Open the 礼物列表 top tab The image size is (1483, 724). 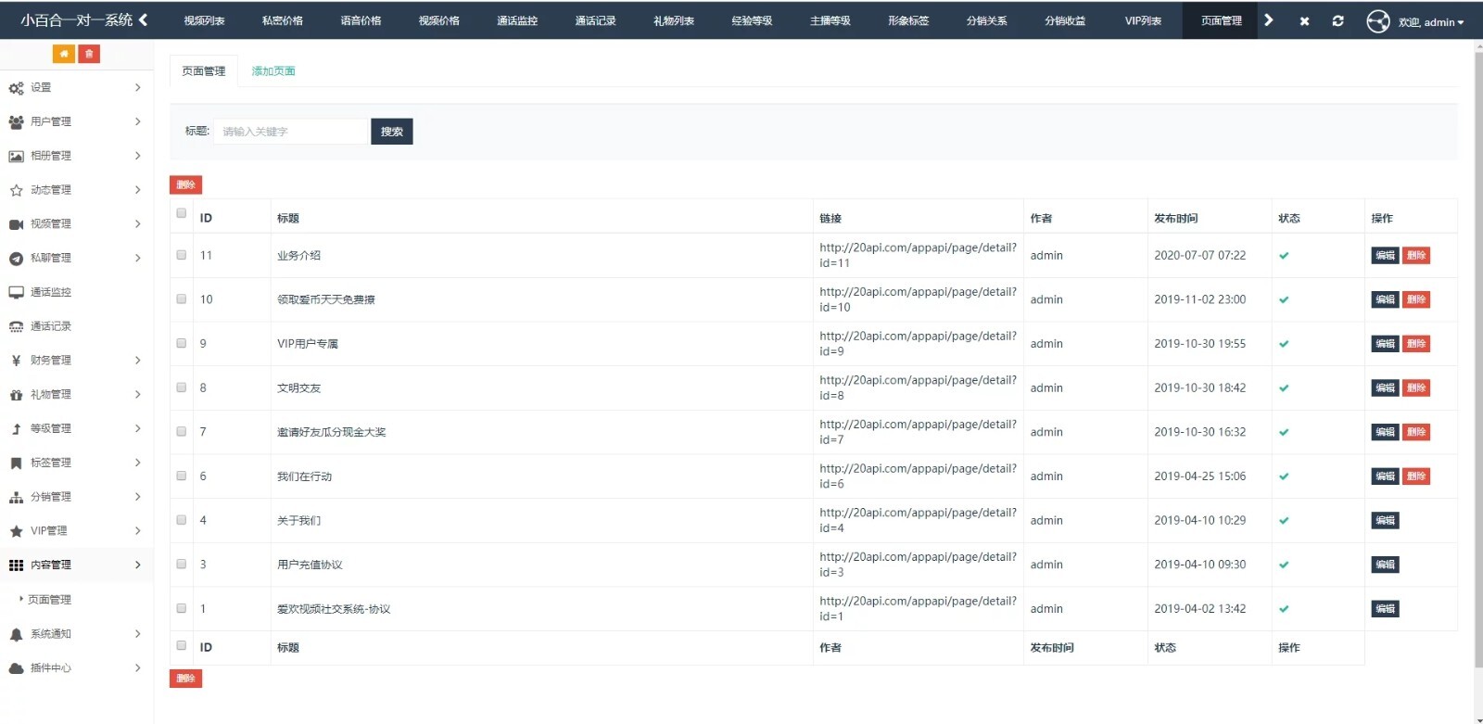tap(674, 20)
